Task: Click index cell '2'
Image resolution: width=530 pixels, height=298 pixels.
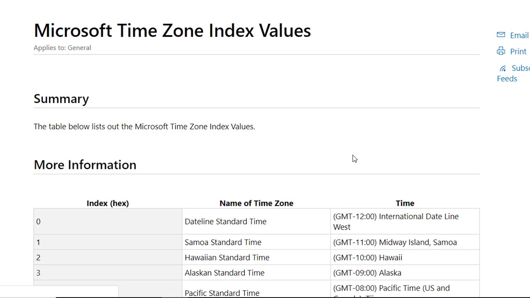Action: coord(108,257)
